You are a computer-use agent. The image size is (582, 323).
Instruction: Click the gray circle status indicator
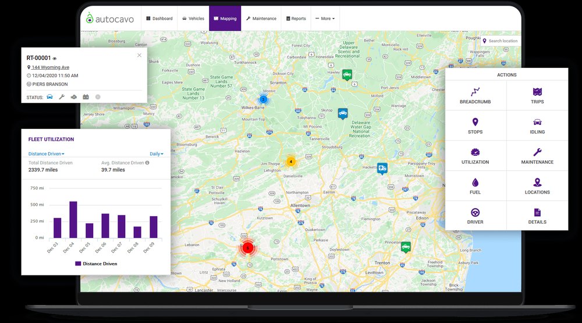coord(98,96)
